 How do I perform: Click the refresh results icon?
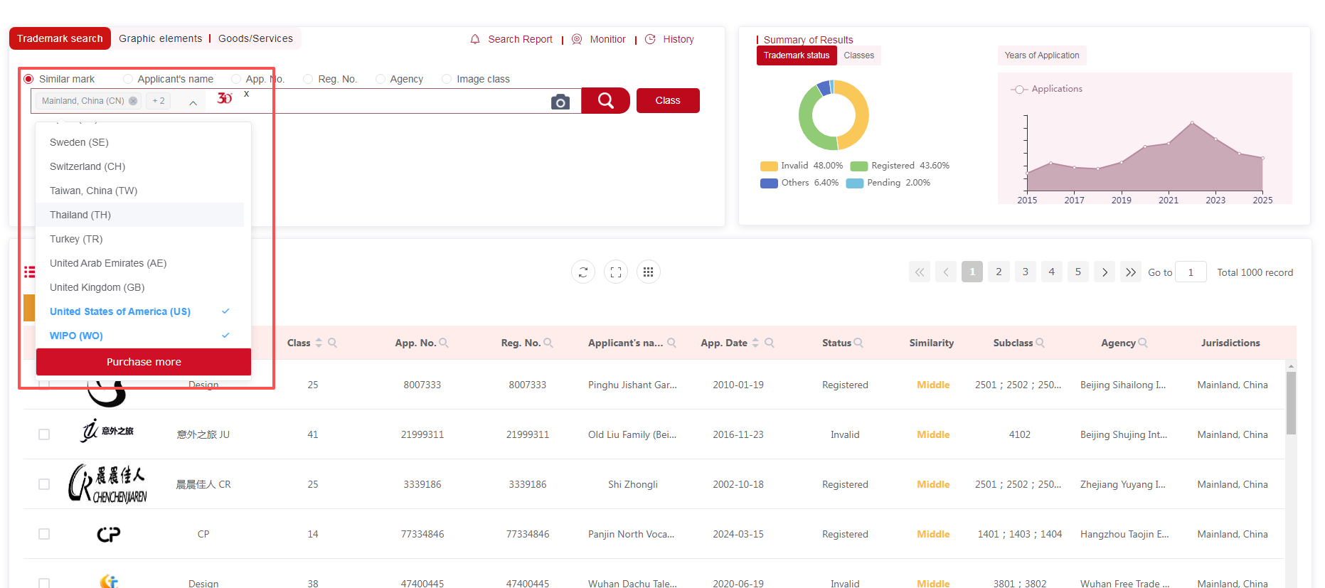click(583, 272)
